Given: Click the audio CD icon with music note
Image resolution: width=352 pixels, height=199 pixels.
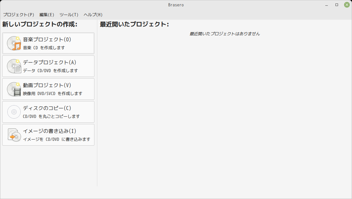Looking at the screenshot, I should tap(14, 43).
